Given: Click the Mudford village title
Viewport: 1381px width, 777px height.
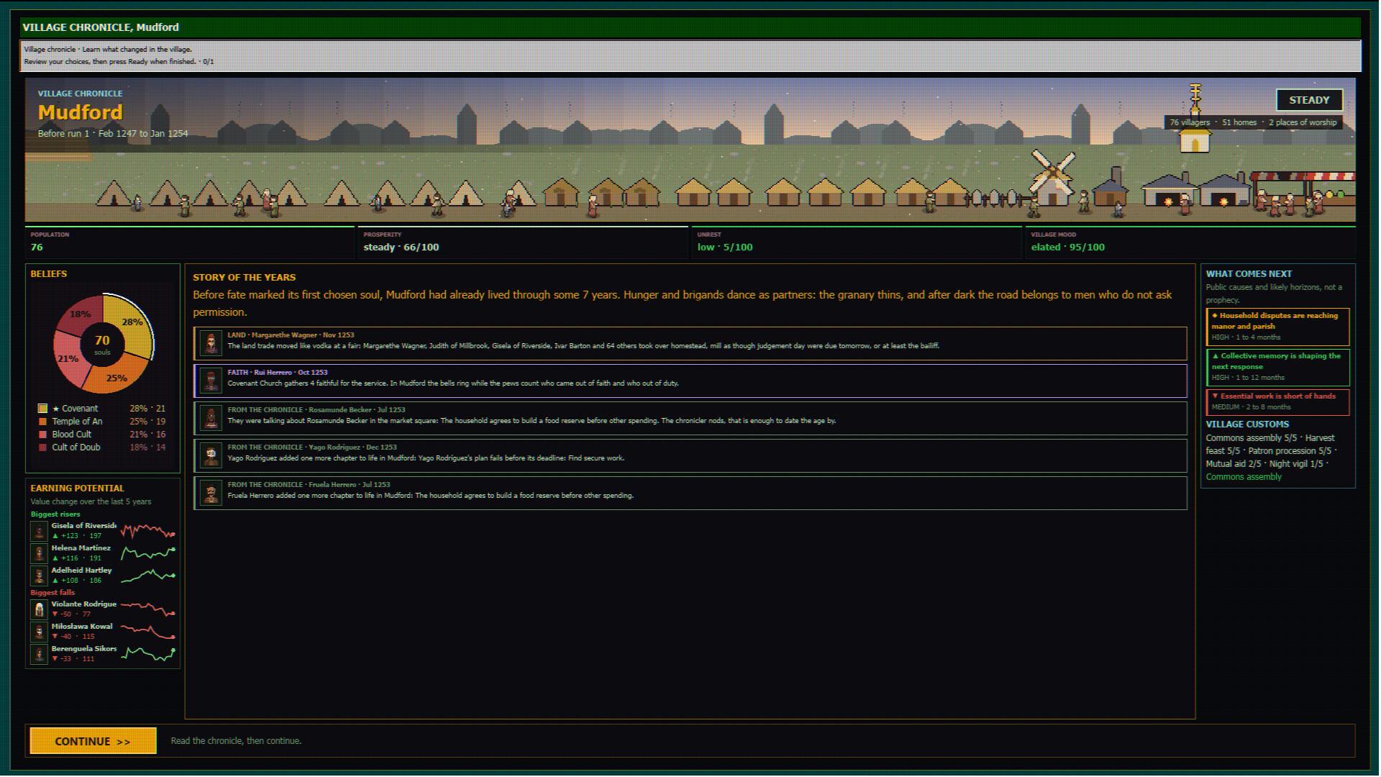Looking at the screenshot, I should [80, 112].
